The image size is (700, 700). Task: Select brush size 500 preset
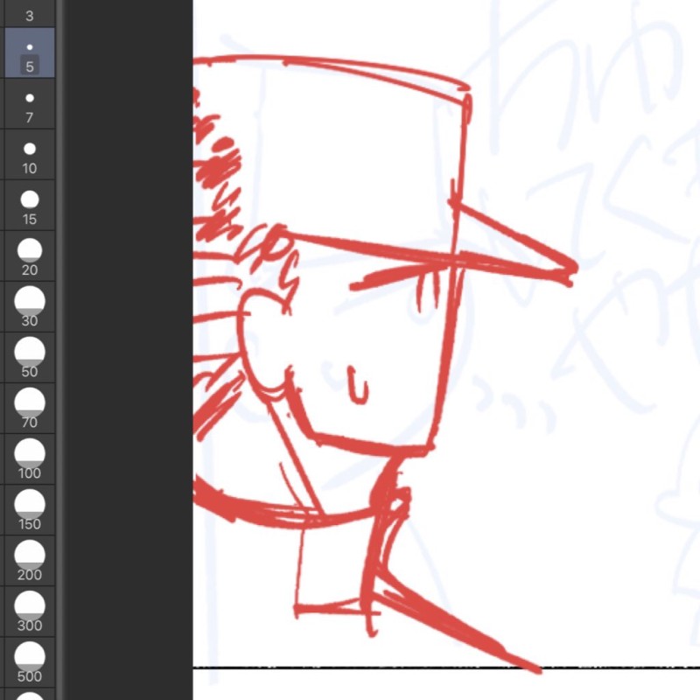pyautogui.click(x=30, y=662)
